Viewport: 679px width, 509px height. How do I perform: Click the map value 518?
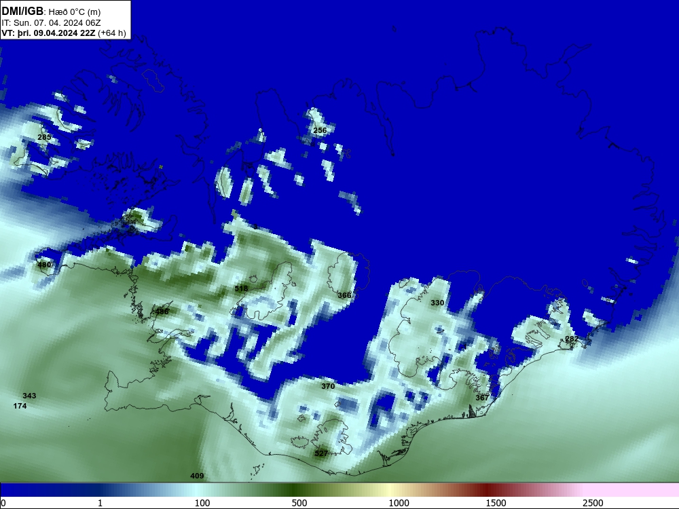[x=241, y=288]
